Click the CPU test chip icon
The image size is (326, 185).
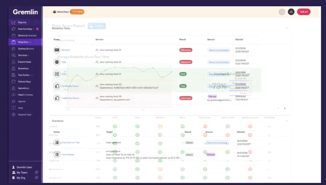pos(57,62)
